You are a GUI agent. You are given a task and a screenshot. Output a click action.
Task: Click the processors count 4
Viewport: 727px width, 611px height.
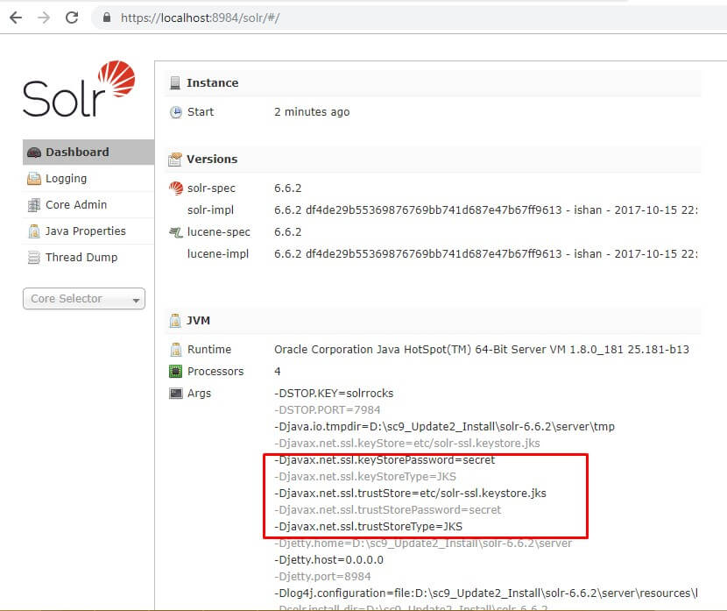coord(278,371)
